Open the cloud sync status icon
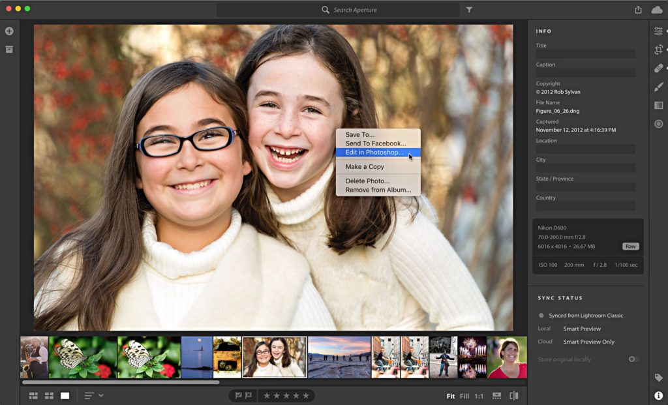The width and height of the screenshot is (668, 405). point(656,9)
